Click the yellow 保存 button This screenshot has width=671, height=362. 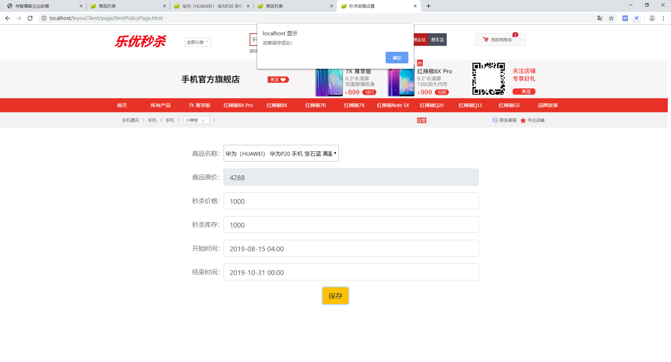(335, 296)
